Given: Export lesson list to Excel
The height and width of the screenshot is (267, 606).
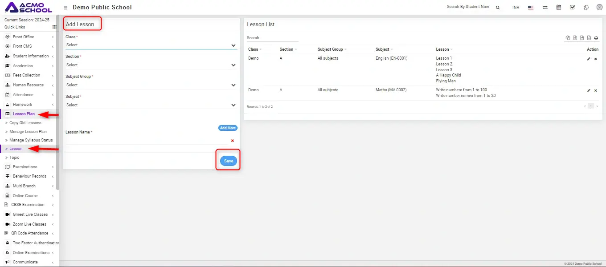Looking at the screenshot, I should pos(575,38).
